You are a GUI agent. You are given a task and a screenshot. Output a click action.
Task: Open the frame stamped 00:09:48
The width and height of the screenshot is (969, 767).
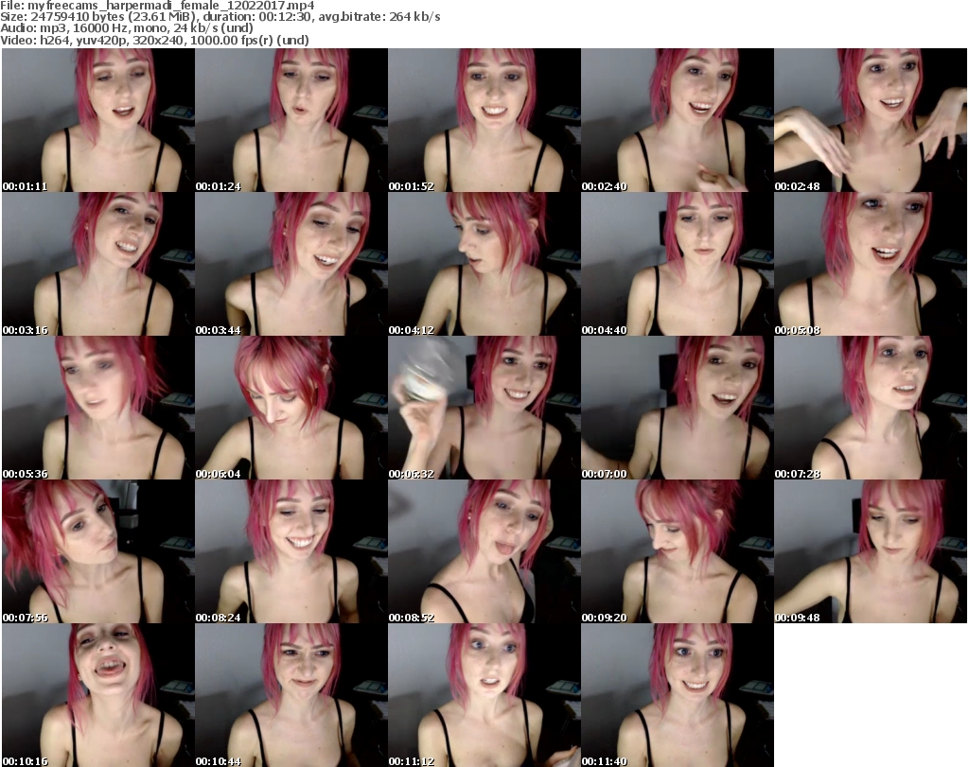[x=871, y=551]
